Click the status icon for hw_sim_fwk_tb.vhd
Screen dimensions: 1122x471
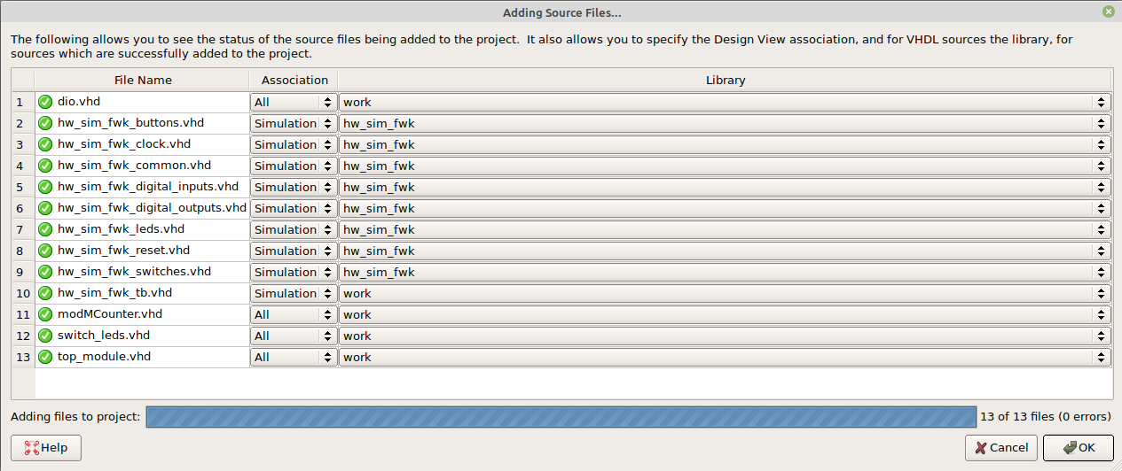pyautogui.click(x=45, y=293)
